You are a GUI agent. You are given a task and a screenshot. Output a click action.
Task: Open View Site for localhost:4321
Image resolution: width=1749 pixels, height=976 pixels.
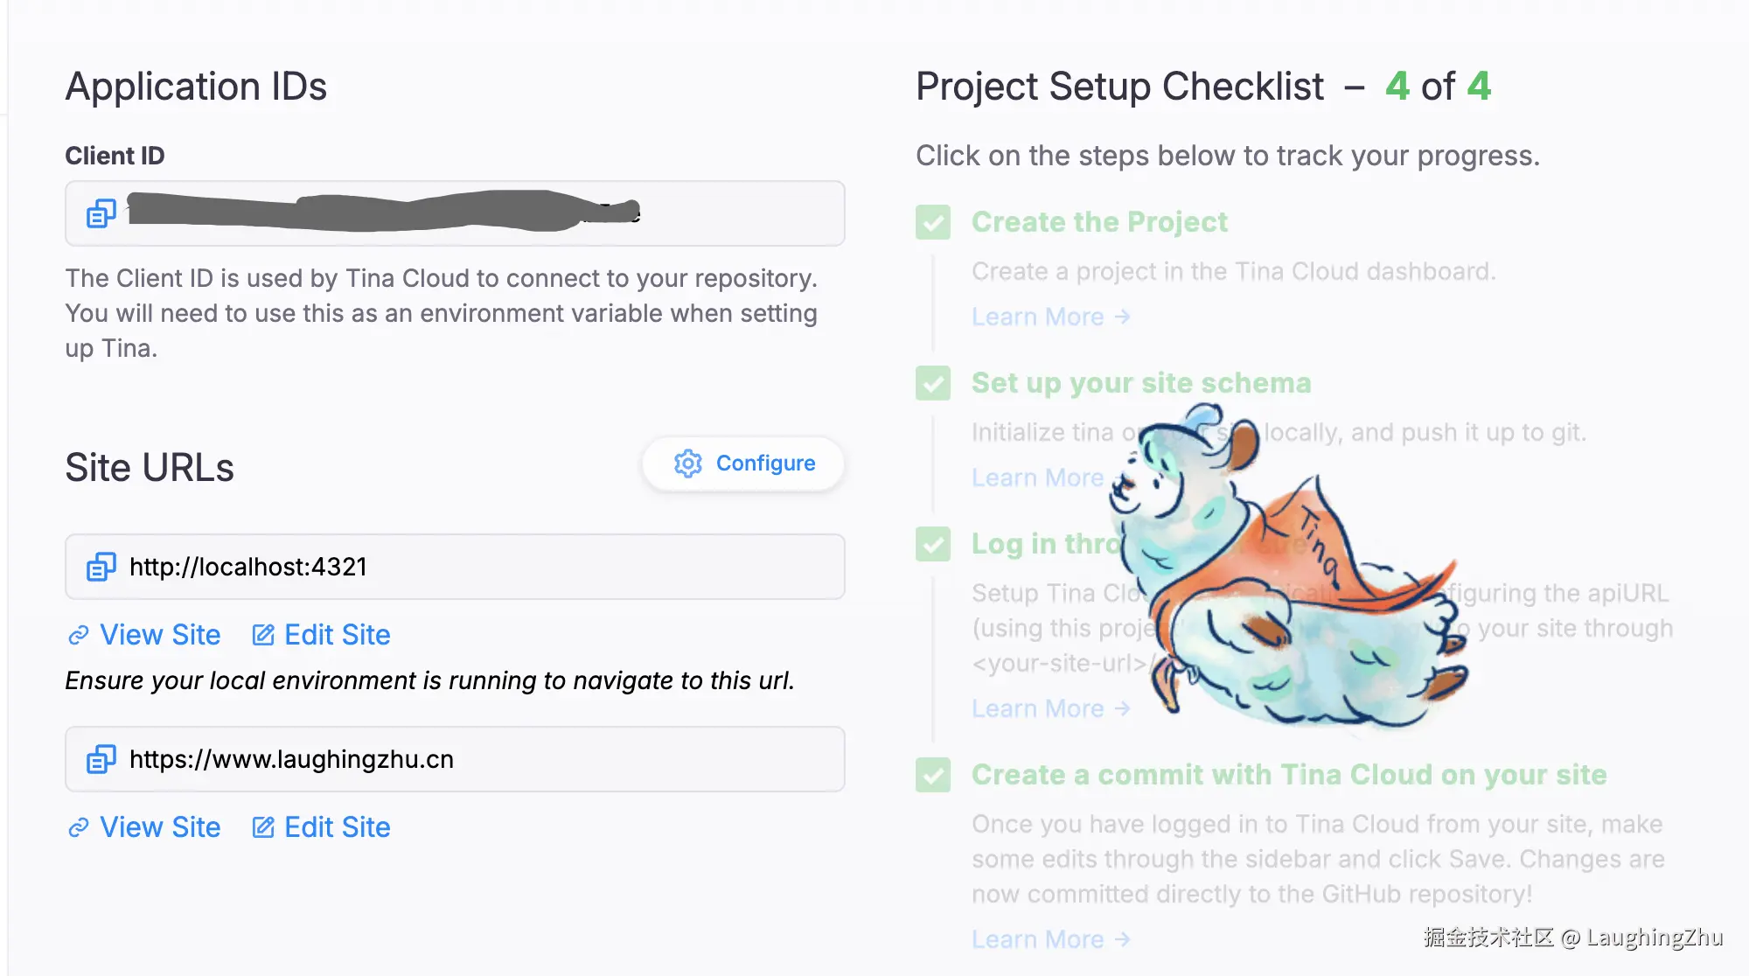[x=160, y=635]
